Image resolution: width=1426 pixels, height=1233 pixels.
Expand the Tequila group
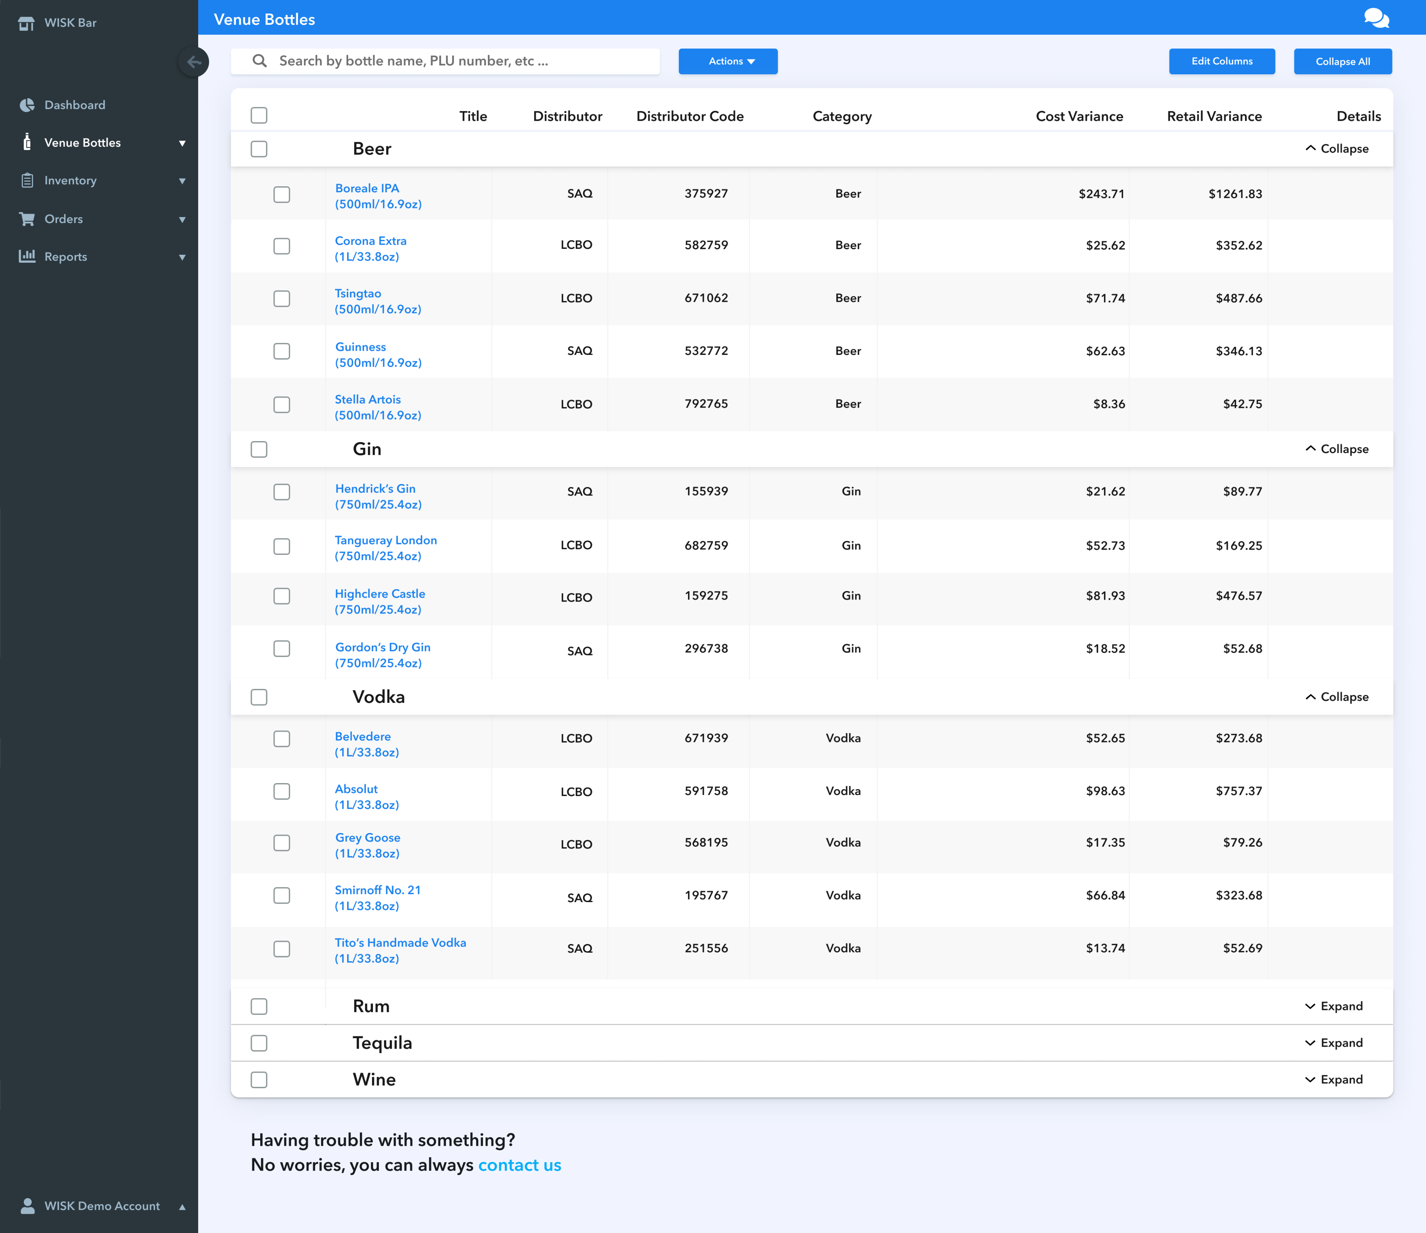pyautogui.click(x=1334, y=1042)
